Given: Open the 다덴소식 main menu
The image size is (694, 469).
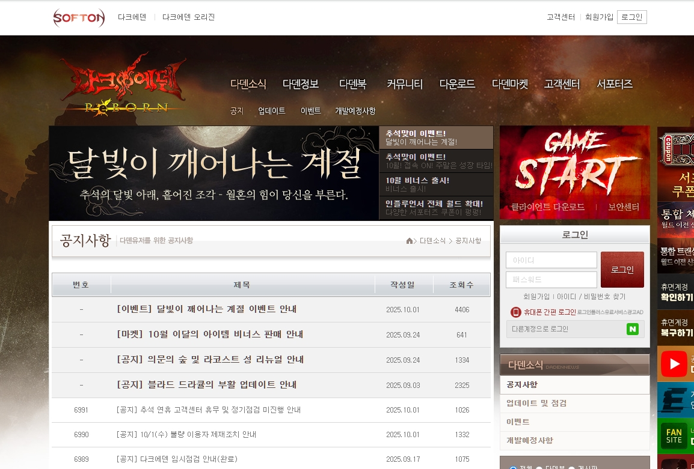Looking at the screenshot, I should click(248, 84).
